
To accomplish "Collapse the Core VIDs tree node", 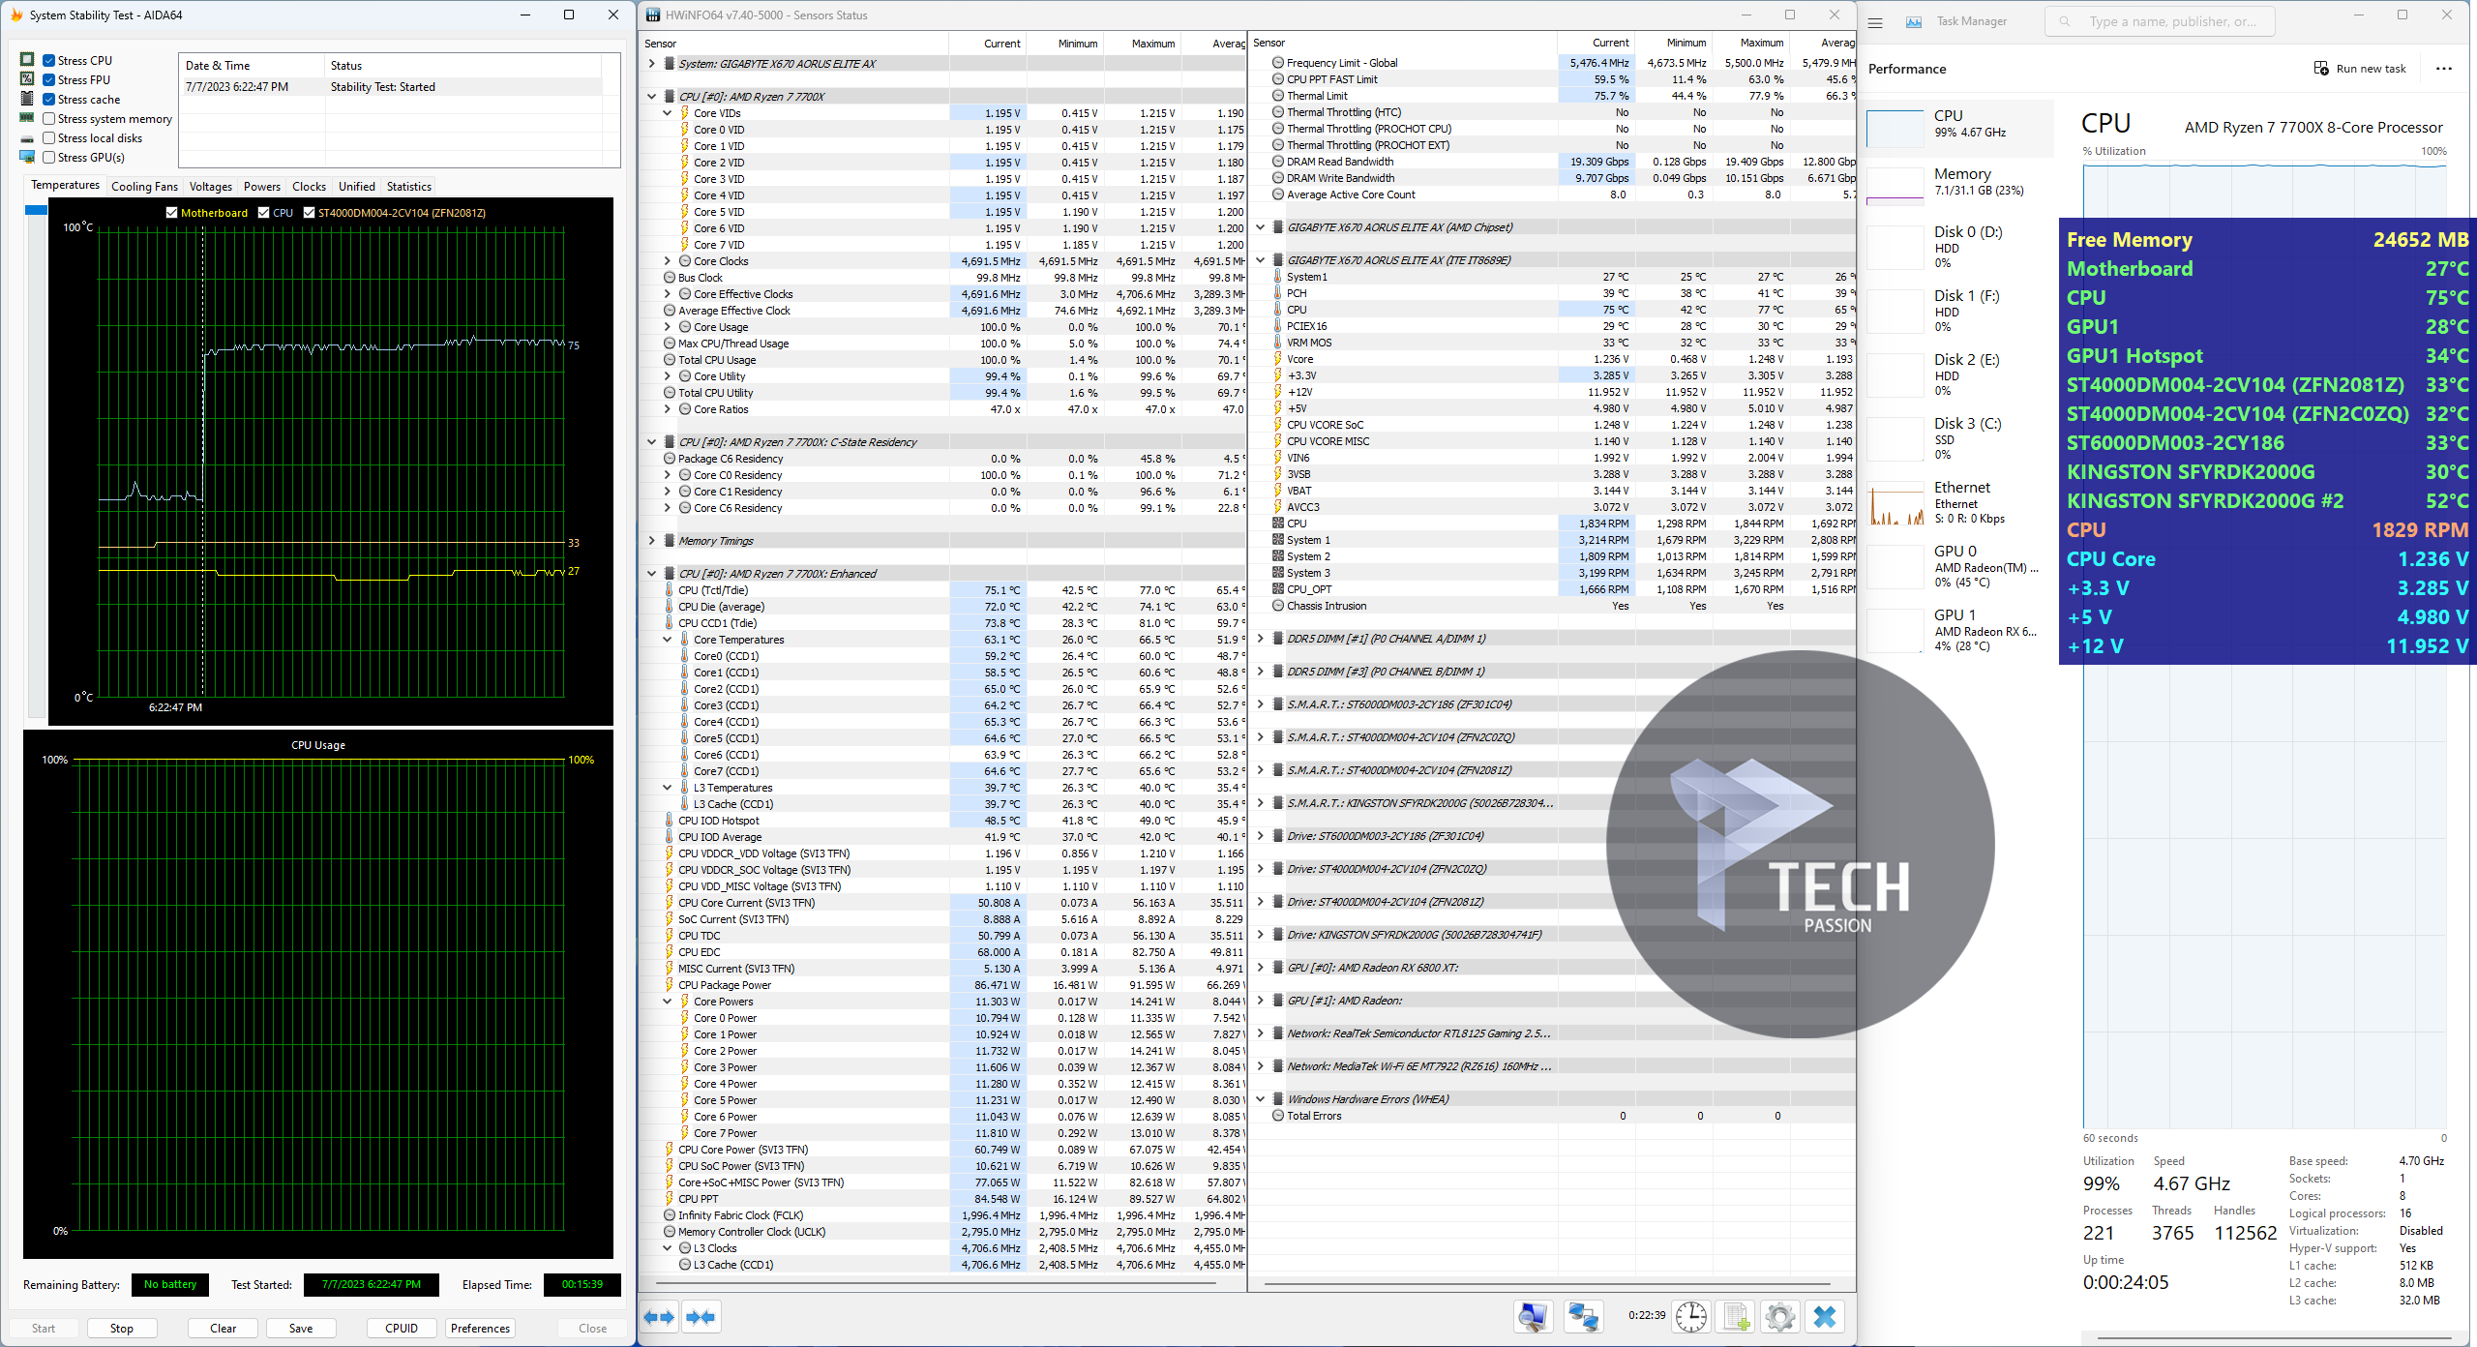I will coord(668,113).
